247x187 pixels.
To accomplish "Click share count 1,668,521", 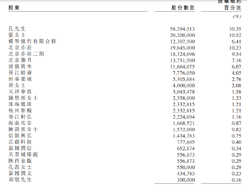I will [x=184, y=123].
